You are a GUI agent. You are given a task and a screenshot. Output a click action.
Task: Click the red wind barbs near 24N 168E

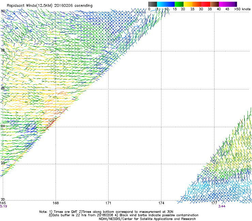pos(51,123)
